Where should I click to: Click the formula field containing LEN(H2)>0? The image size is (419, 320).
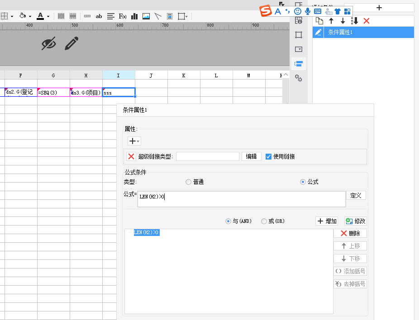[242, 199]
